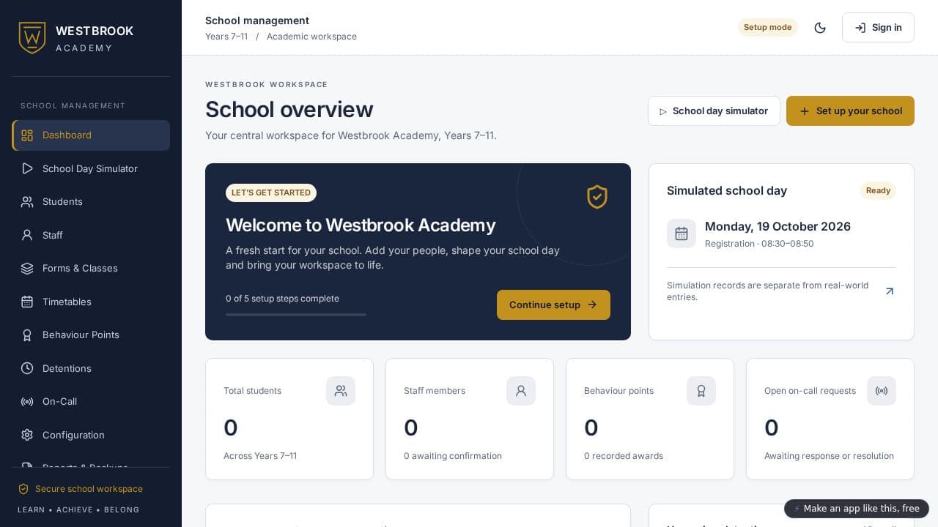Screen dimensions: 938x527
Task: Click the Configuration gear icon
Action: point(27,435)
